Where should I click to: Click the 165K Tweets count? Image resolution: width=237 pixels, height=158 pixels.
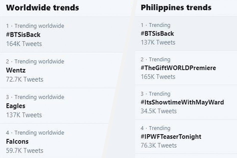[x=158, y=77]
